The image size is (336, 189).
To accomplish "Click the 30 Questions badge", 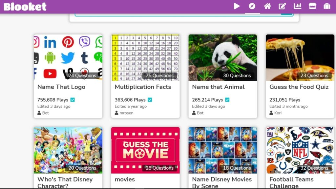I will click(237, 75).
